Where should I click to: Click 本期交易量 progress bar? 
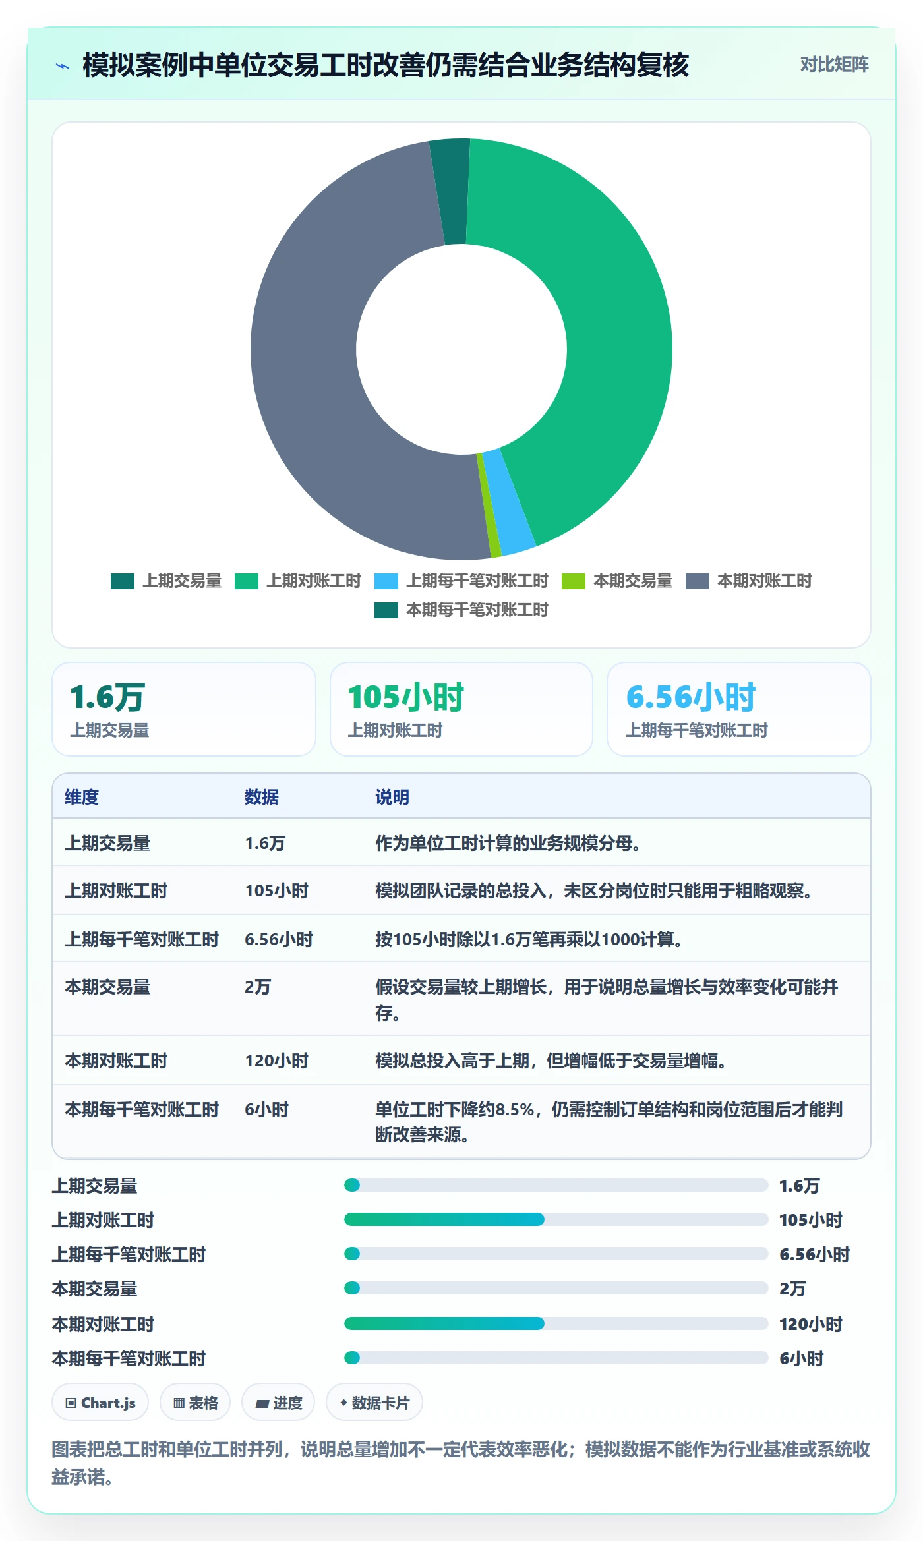pos(556,1288)
